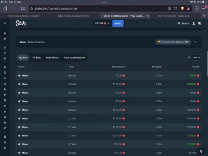This screenshot has height=156, width=208.
Task: Click the globe language icon in sidebar
Action: [x=5, y=148]
